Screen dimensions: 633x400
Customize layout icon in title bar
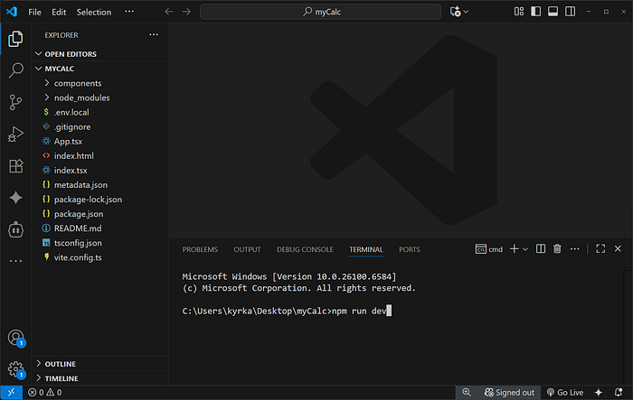[519, 12]
